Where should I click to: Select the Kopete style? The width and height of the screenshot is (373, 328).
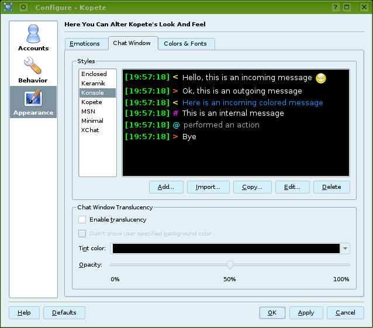[98, 102]
